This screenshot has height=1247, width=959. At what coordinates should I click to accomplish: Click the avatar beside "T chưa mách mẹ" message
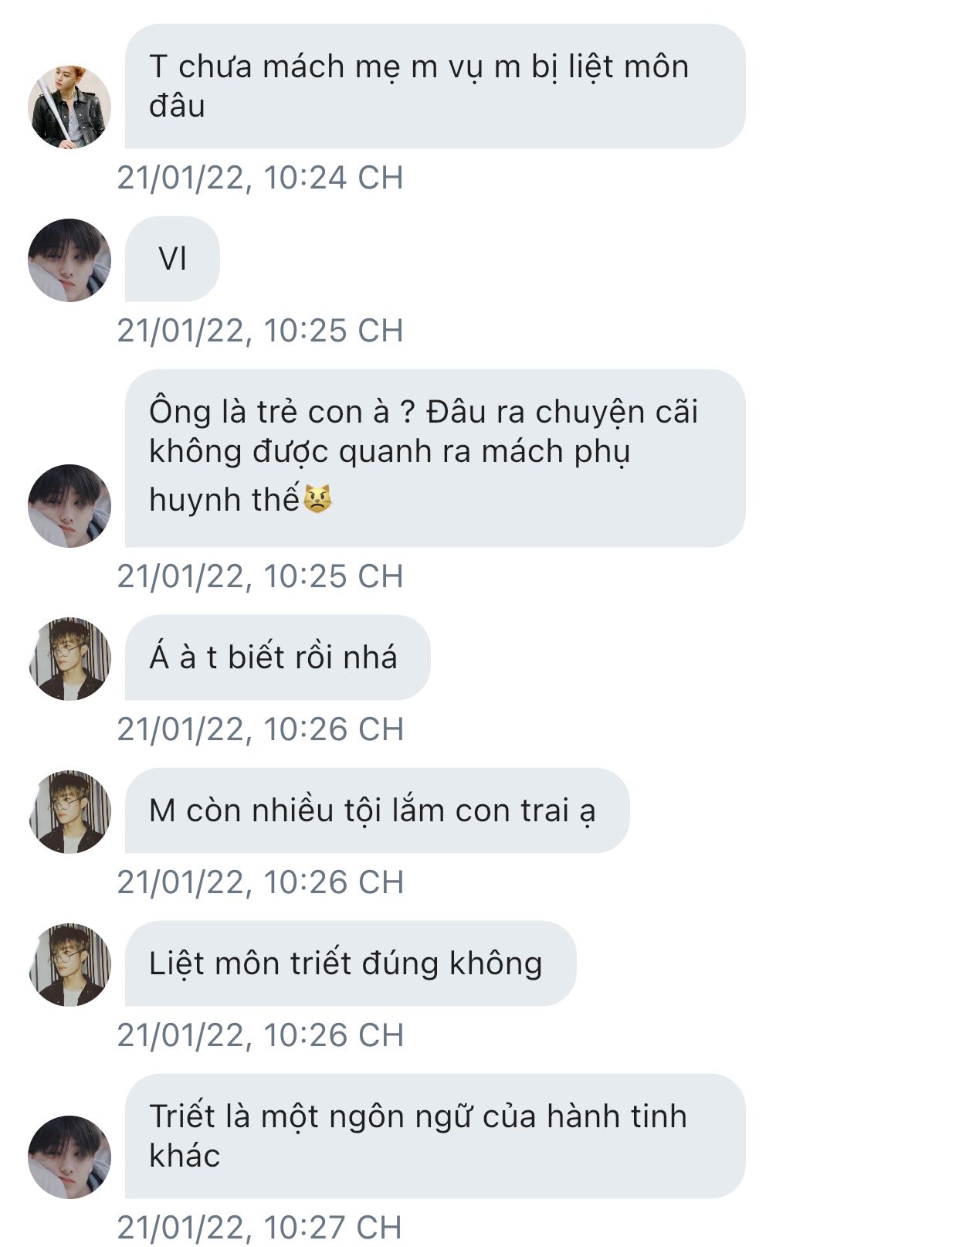tap(69, 107)
